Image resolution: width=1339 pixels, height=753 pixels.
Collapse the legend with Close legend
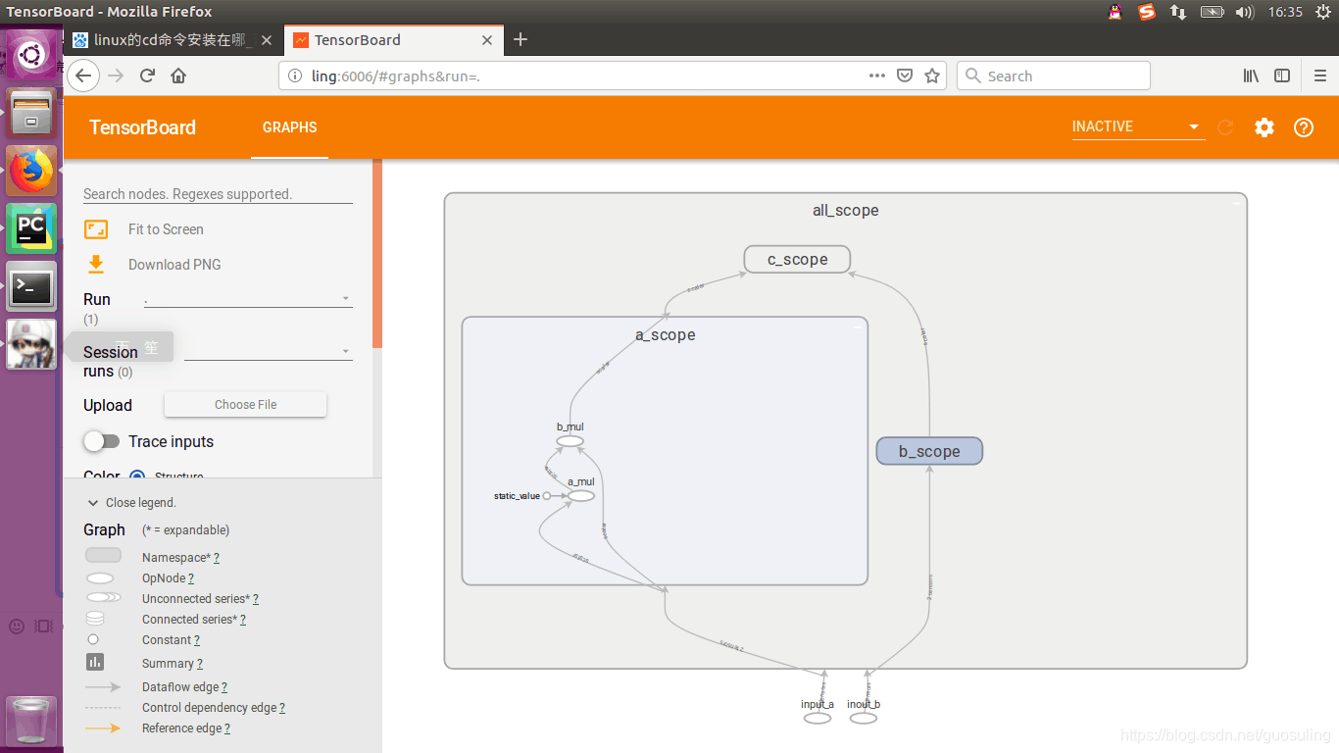pyautogui.click(x=131, y=502)
